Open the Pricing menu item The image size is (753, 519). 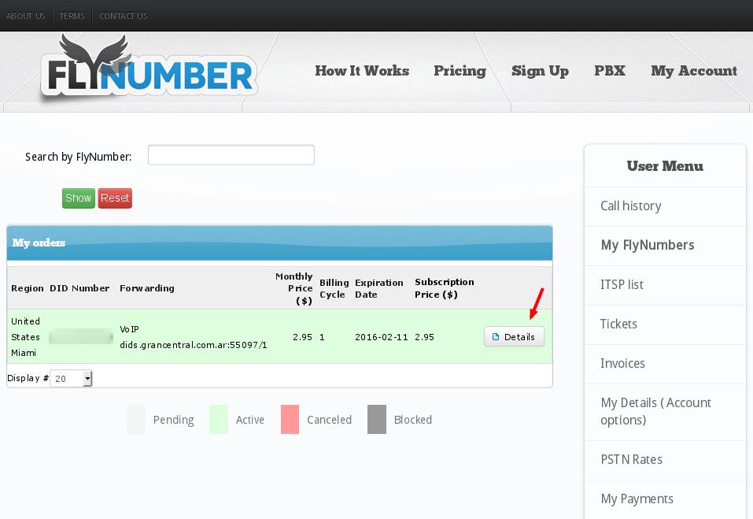coord(460,71)
